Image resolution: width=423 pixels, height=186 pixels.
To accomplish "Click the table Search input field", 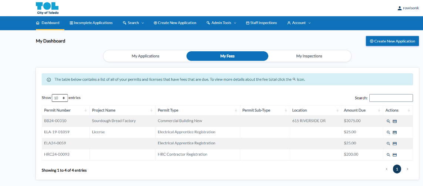I will [391, 98].
